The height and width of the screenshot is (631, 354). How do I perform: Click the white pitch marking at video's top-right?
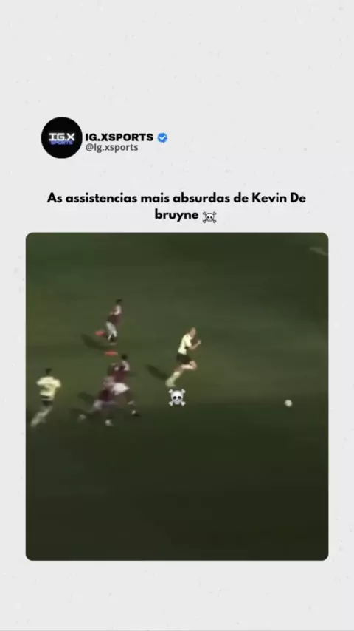coord(319,251)
